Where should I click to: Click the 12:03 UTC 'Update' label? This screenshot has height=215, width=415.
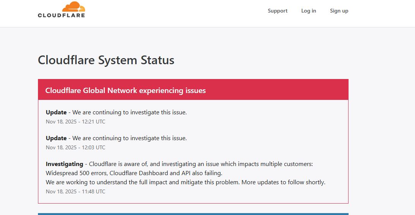click(56, 138)
